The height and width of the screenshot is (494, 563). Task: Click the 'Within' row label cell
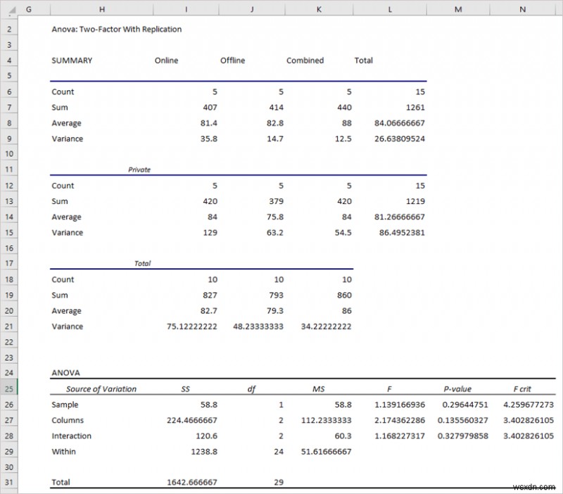click(64, 451)
